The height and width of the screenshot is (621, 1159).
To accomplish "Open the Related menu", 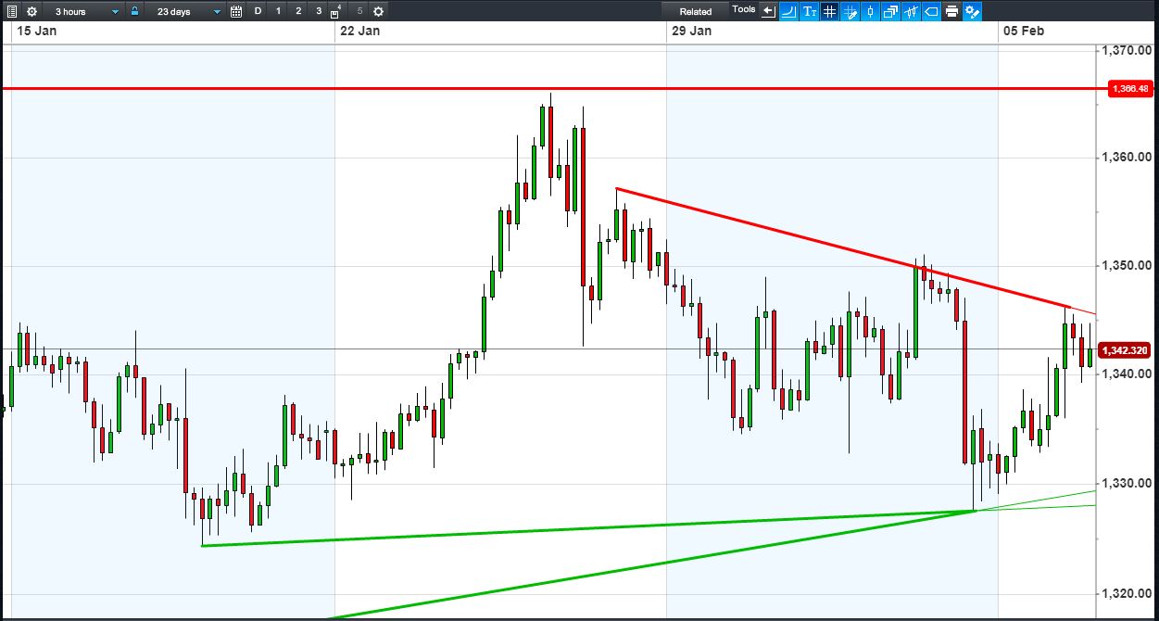I will [x=696, y=11].
